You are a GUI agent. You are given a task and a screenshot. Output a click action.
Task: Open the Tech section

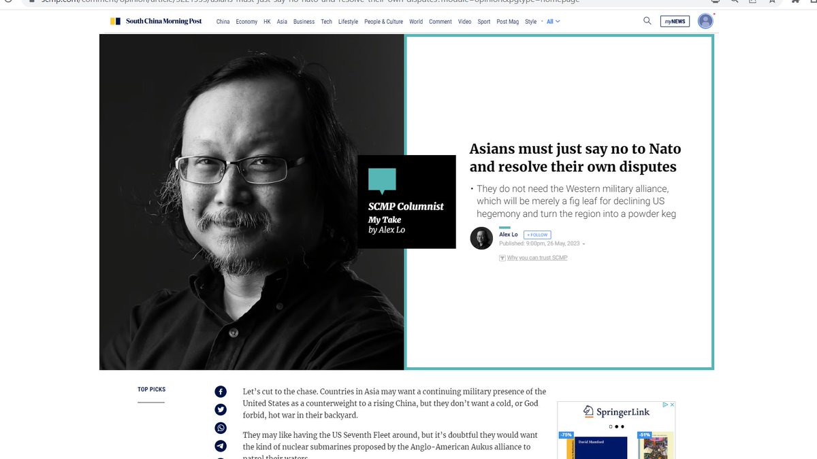[x=327, y=22]
